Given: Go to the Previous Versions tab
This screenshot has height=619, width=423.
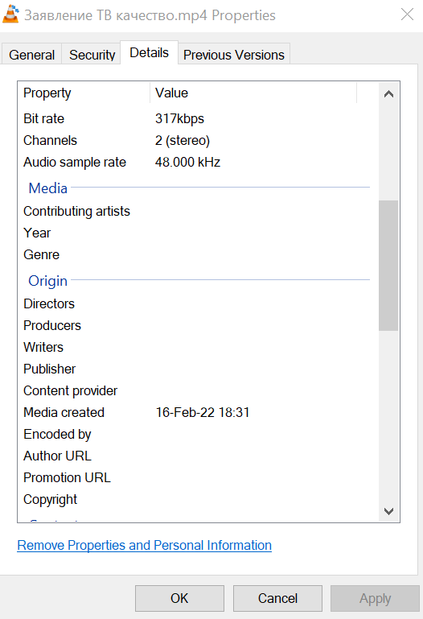Looking at the screenshot, I should click(234, 55).
